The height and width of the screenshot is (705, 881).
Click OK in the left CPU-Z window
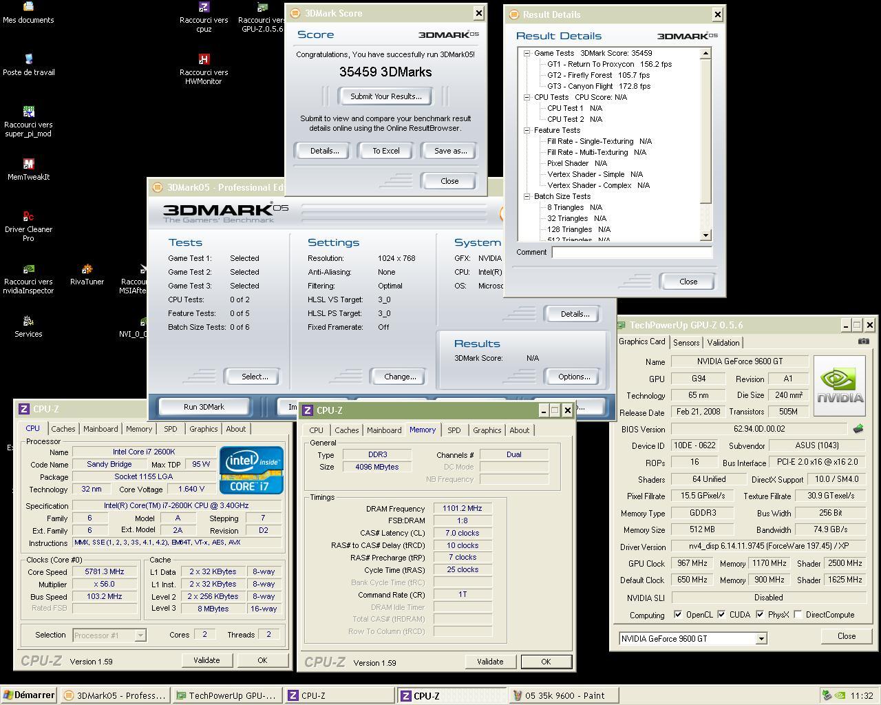point(262,660)
